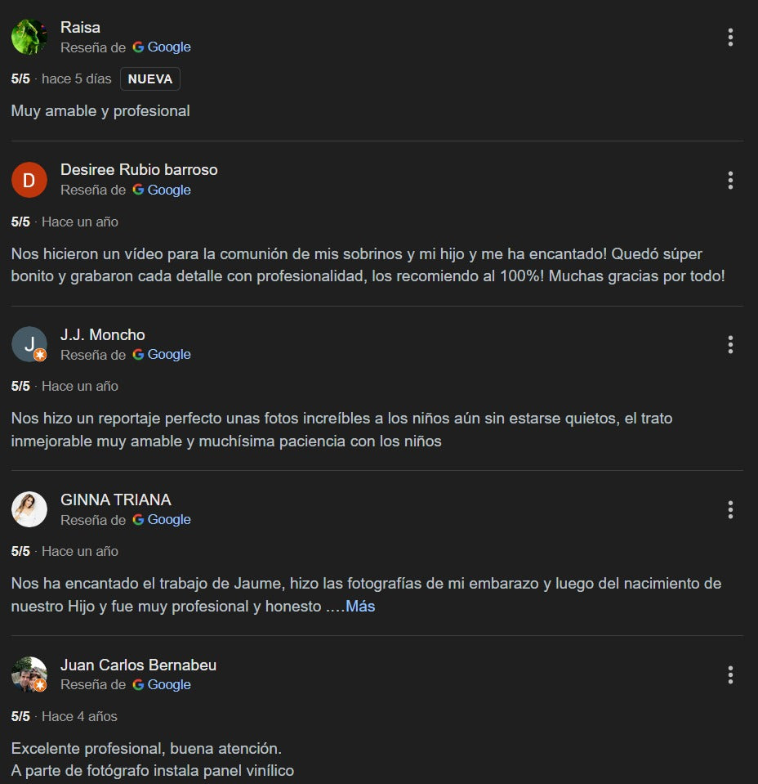
Task: Open the three-dot menu on Raisa's review
Action: tap(730, 37)
